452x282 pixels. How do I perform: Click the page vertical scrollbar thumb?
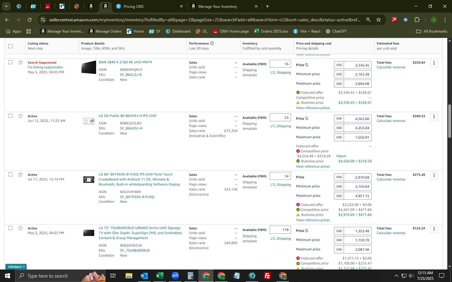pos(449,121)
